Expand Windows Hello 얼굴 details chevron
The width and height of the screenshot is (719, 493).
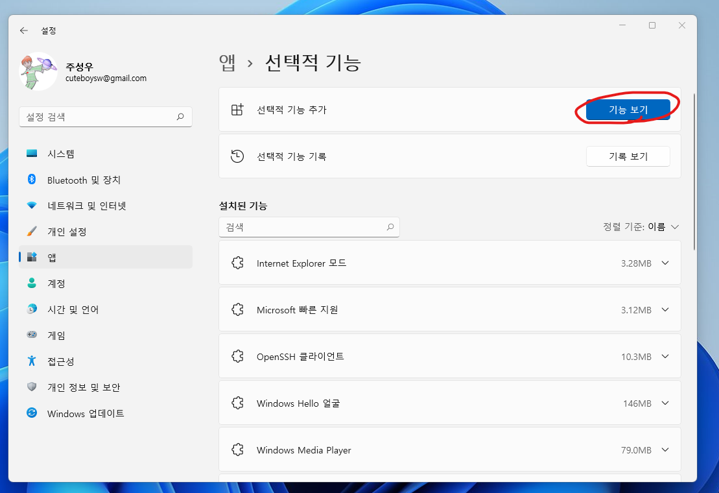tap(665, 403)
